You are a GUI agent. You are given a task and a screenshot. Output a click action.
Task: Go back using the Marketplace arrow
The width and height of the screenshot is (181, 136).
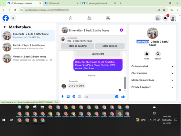pos(5,27)
